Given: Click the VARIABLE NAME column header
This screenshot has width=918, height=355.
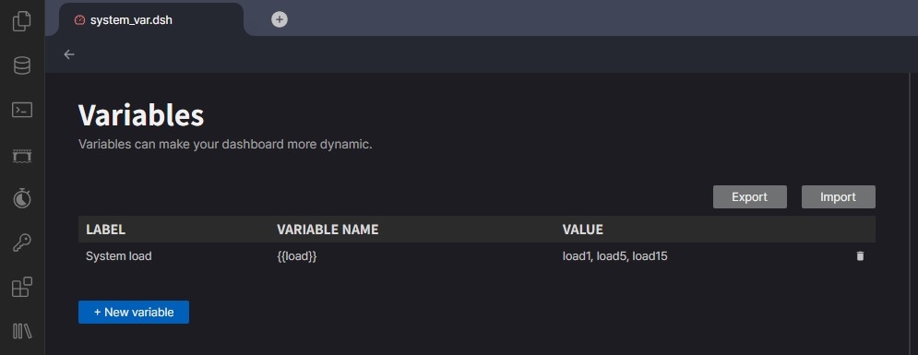Looking at the screenshot, I should (x=328, y=230).
